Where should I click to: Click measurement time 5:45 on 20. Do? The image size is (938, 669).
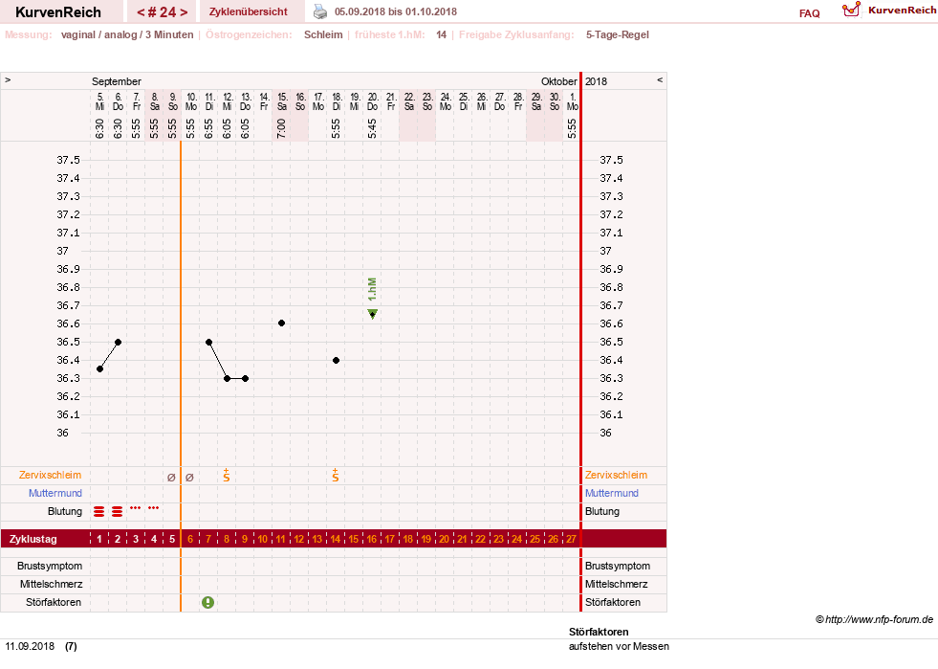click(372, 128)
